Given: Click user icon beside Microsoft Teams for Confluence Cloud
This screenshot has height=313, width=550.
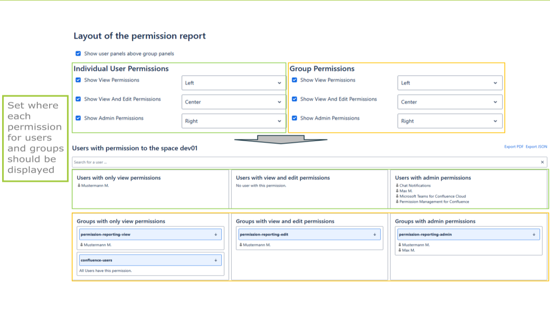Looking at the screenshot, I should click(397, 196).
